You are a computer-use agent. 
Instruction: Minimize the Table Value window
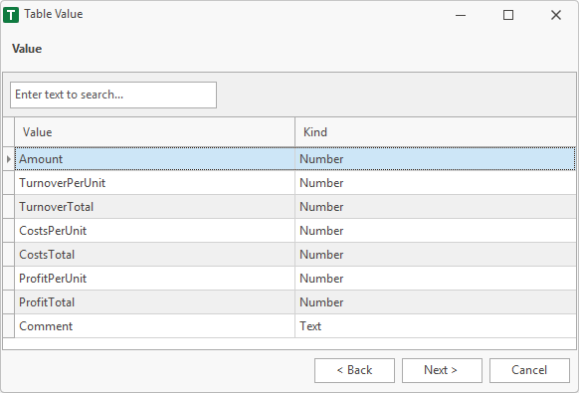click(461, 15)
